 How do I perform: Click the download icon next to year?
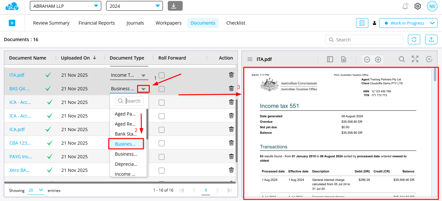pos(175,6)
